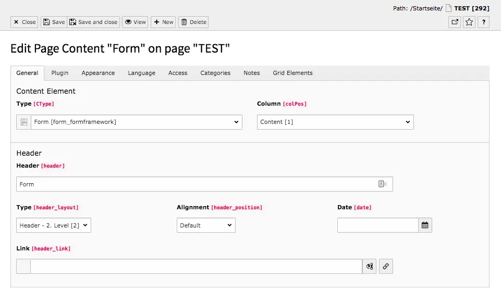Open the Categories tab

tap(215, 73)
